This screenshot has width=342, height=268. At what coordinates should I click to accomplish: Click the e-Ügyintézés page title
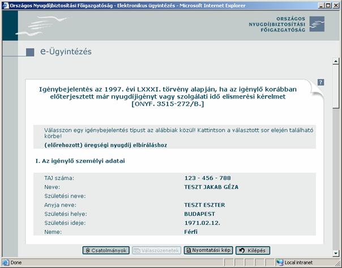point(66,52)
